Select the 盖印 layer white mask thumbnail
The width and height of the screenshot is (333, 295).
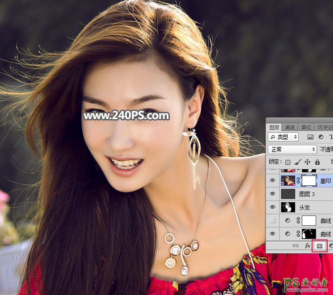point(309,181)
